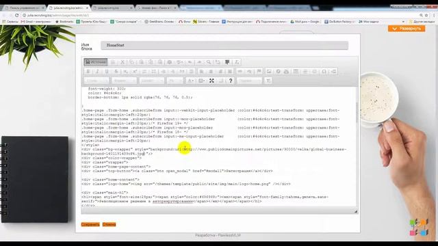Switch to the Бизнес фон search tab
The image size is (438, 246).
(157, 8)
